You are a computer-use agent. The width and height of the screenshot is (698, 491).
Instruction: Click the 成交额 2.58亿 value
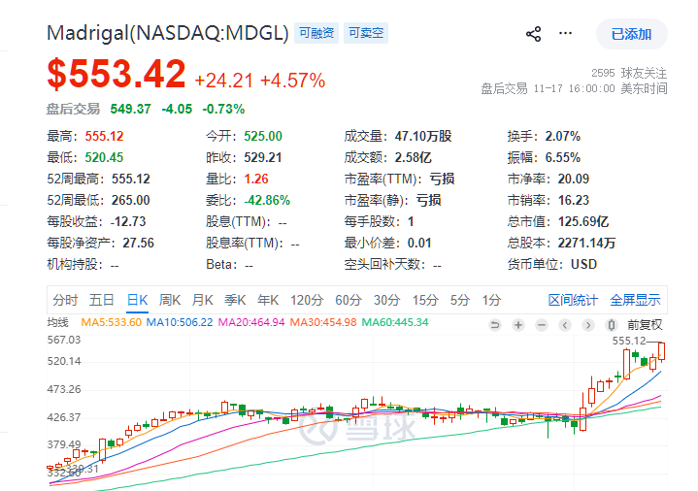tap(414, 157)
